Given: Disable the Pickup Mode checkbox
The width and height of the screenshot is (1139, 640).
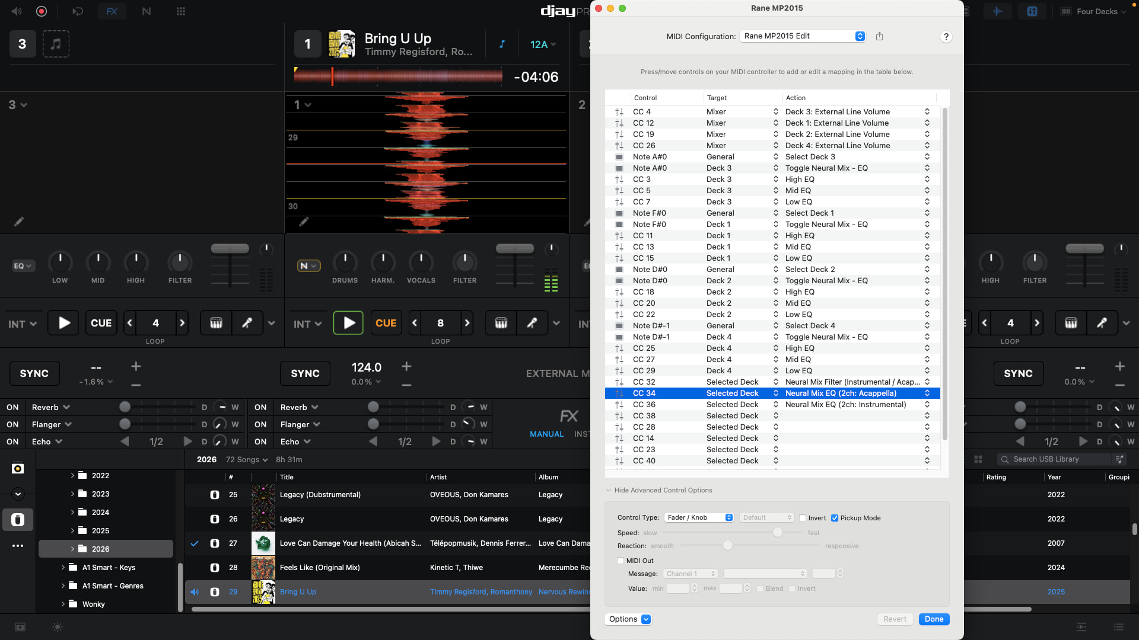Looking at the screenshot, I should pyautogui.click(x=835, y=518).
